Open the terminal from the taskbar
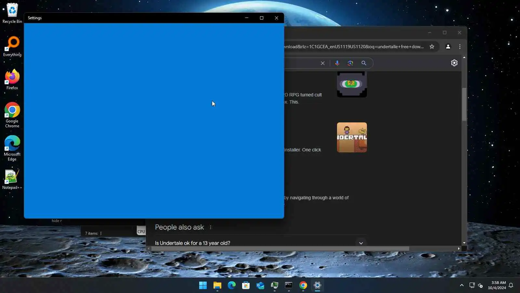The image size is (520, 293). point(289,286)
